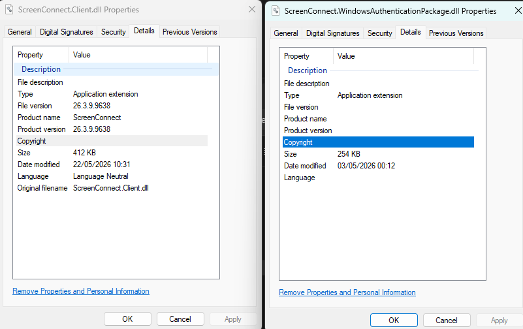The width and height of the screenshot is (523, 329).
Task: Open Digital Signatures tab in WindowsAuthenticationPackage.dll Properties
Action: click(x=333, y=33)
